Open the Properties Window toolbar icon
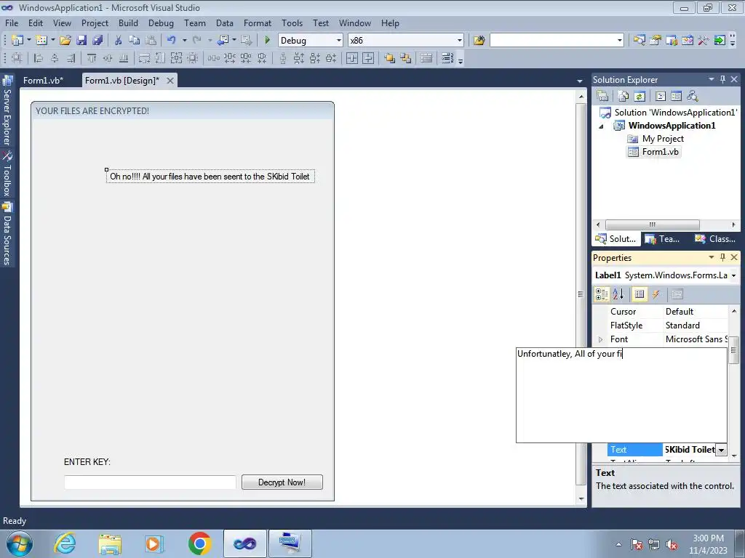Image resolution: width=745 pixels, height=558 pixels. (656, 41)
